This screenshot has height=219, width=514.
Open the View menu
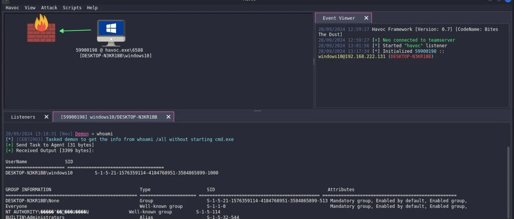pos(30,8)
